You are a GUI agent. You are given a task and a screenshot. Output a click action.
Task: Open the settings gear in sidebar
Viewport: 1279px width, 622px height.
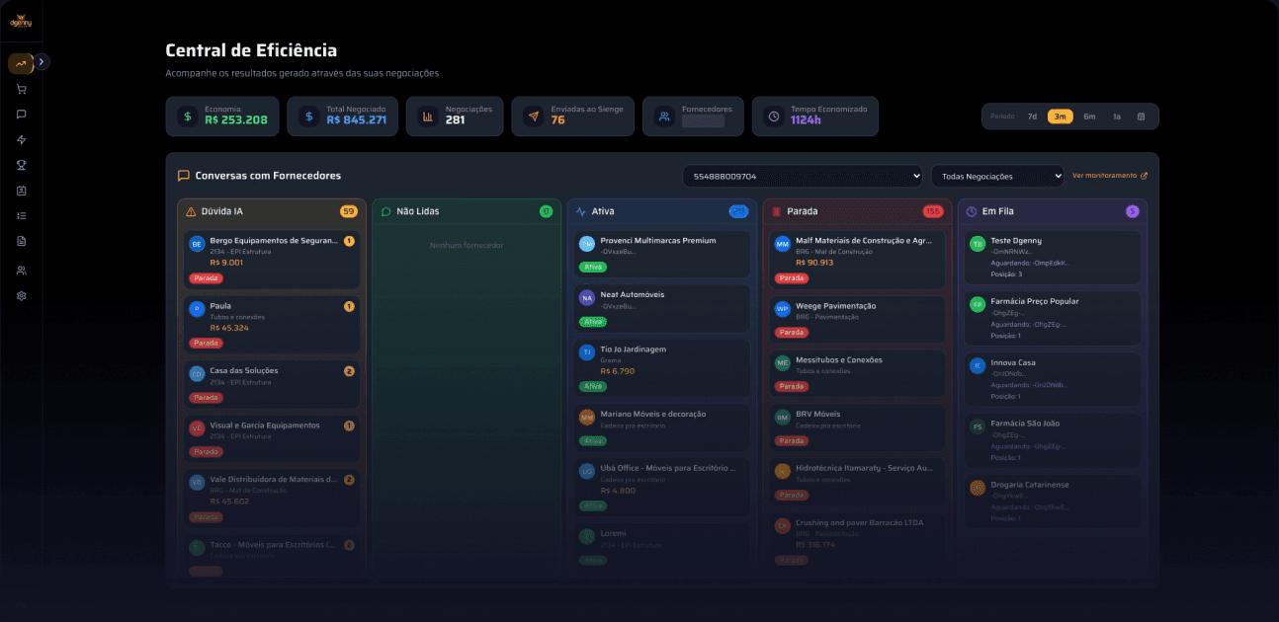21,296
